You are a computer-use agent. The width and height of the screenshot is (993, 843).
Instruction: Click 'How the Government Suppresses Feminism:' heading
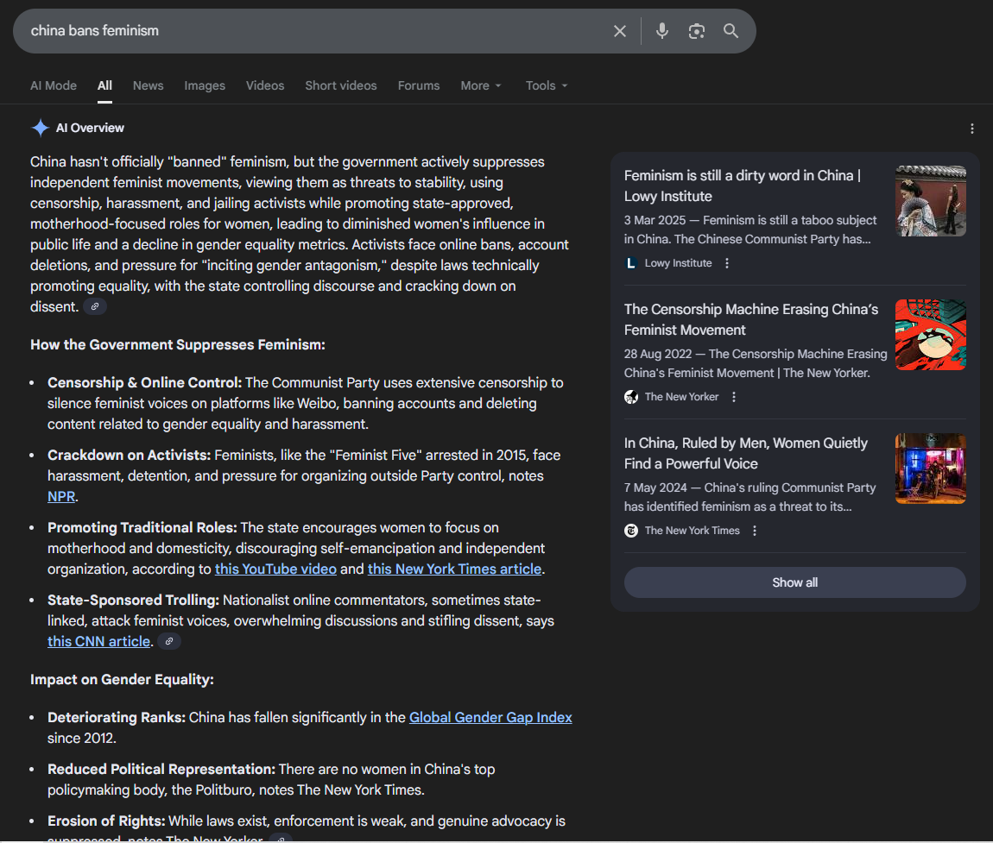(x=177, y=345)
